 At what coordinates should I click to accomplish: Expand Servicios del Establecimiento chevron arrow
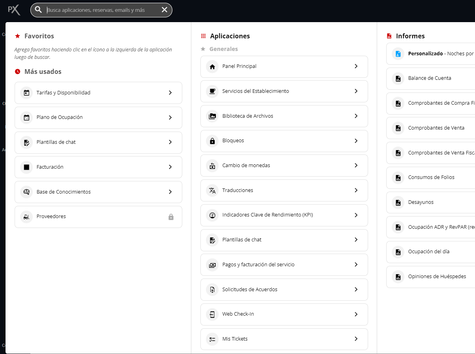[356, 91]
